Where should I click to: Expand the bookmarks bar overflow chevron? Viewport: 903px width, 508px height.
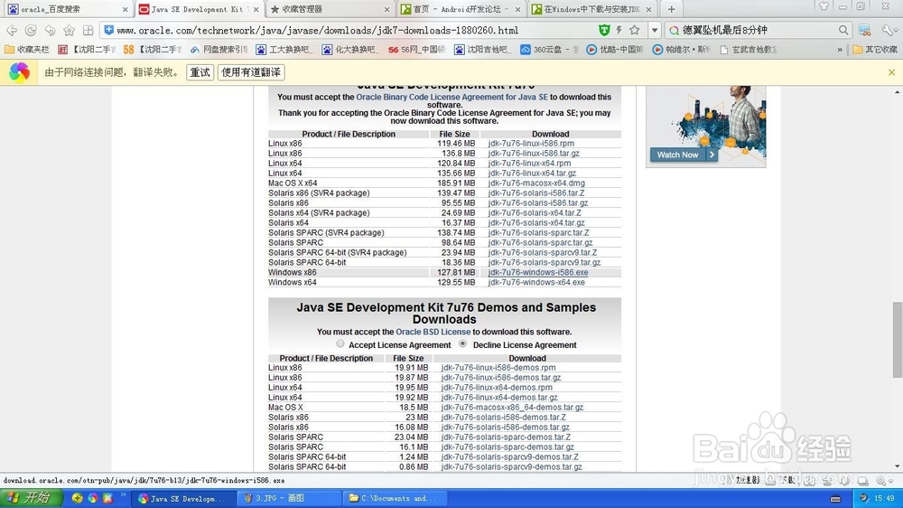tap(840, 50)
